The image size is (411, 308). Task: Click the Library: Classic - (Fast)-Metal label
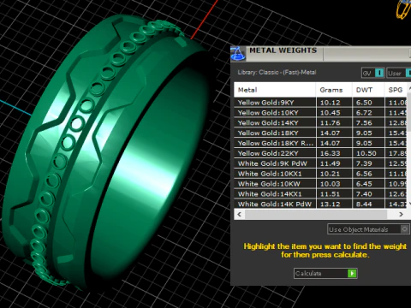pos(277,72)
